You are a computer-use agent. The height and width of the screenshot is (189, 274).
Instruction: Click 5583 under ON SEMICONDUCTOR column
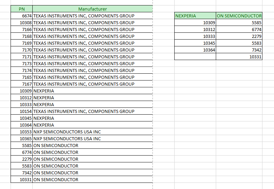(x=239, y=43)
